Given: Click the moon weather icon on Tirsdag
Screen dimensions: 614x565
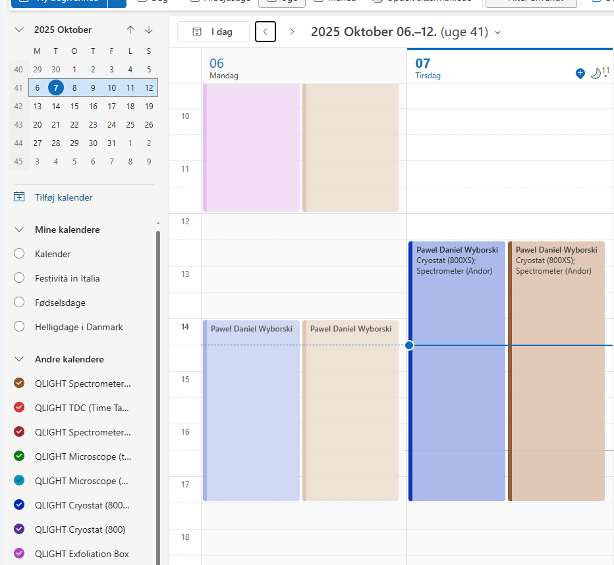Looking at the screenshot, I should click(596, 74).
